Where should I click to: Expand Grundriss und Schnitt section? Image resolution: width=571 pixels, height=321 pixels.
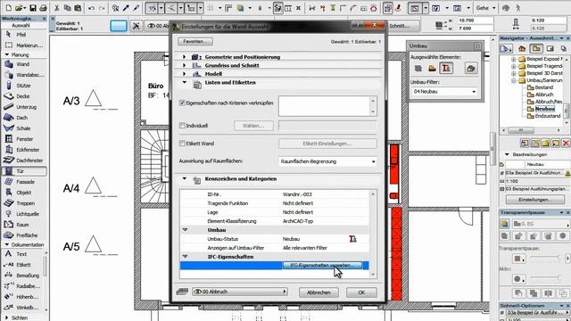coord(185,65)
